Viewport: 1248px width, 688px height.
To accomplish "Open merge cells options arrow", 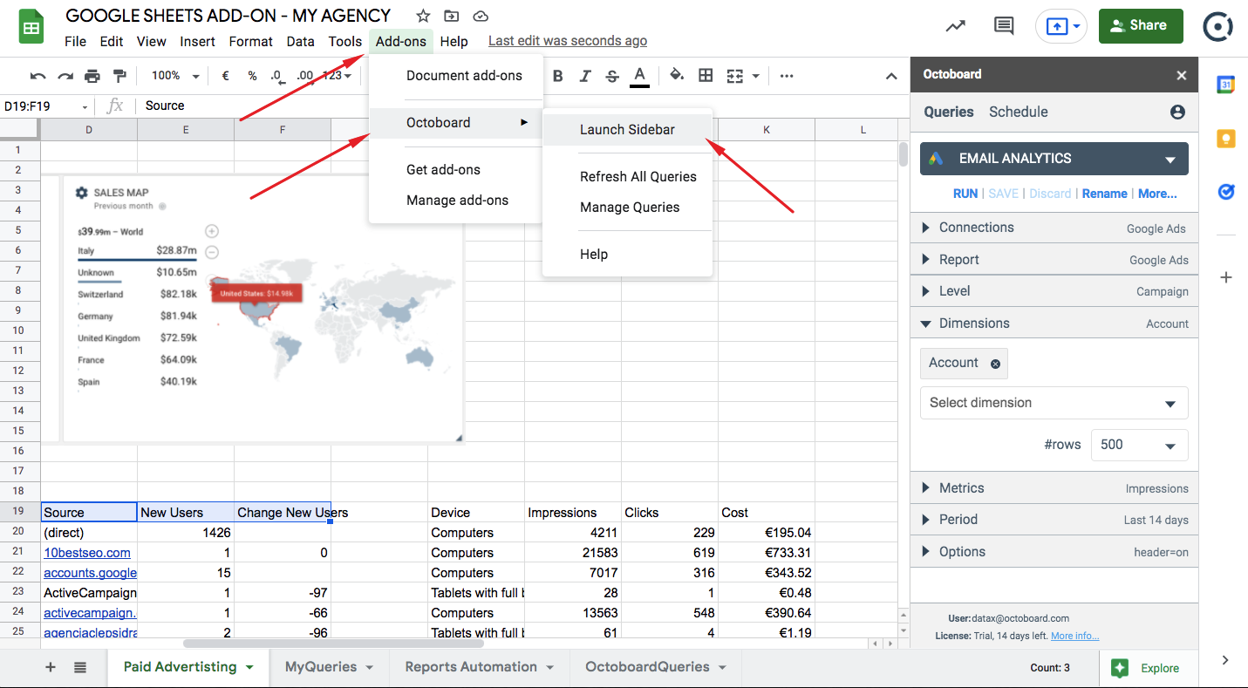I will 754,76.
